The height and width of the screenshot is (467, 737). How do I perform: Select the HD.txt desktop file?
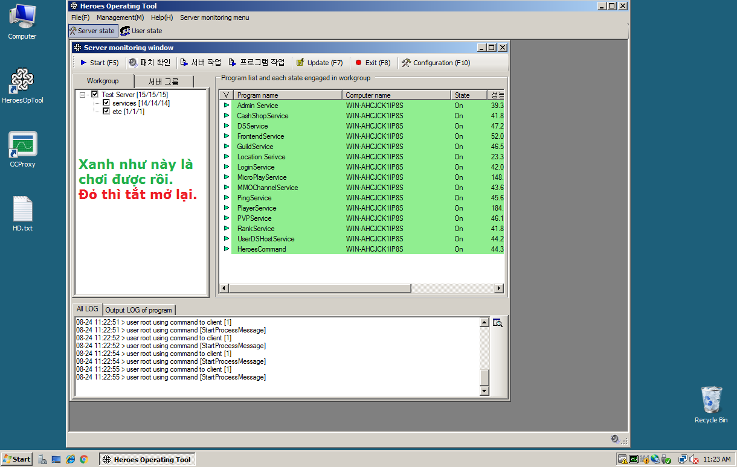[x=22, y=214]
